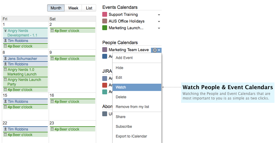
Task: Click the calendar icon on Saturday 23 Beer o'clock
Action: [52, 129]
